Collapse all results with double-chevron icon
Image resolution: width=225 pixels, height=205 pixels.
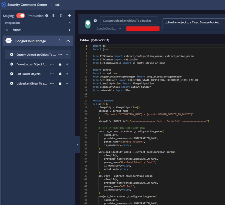pos(69,30)
